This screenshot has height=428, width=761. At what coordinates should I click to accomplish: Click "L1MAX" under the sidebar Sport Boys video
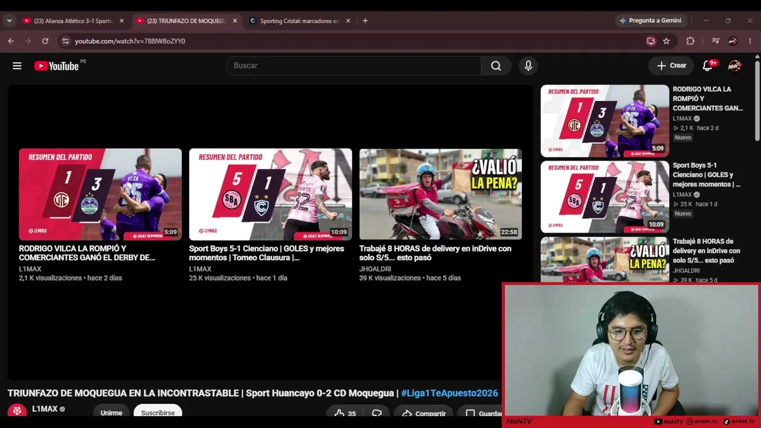tap(683, 195)
